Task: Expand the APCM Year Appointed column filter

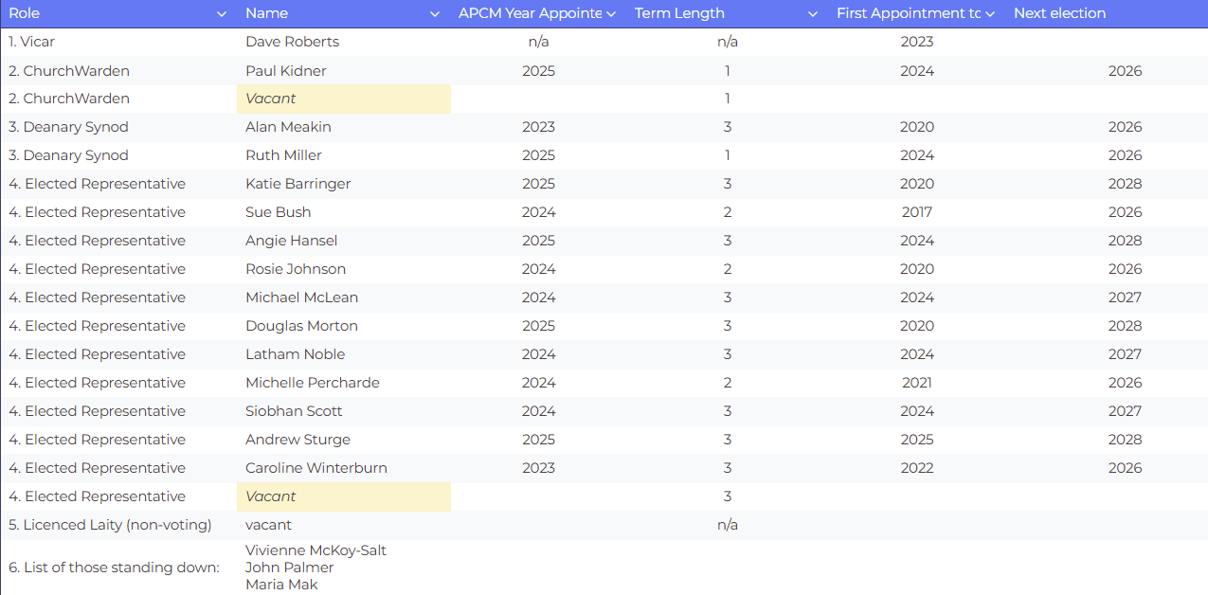Action: [611, 13]
